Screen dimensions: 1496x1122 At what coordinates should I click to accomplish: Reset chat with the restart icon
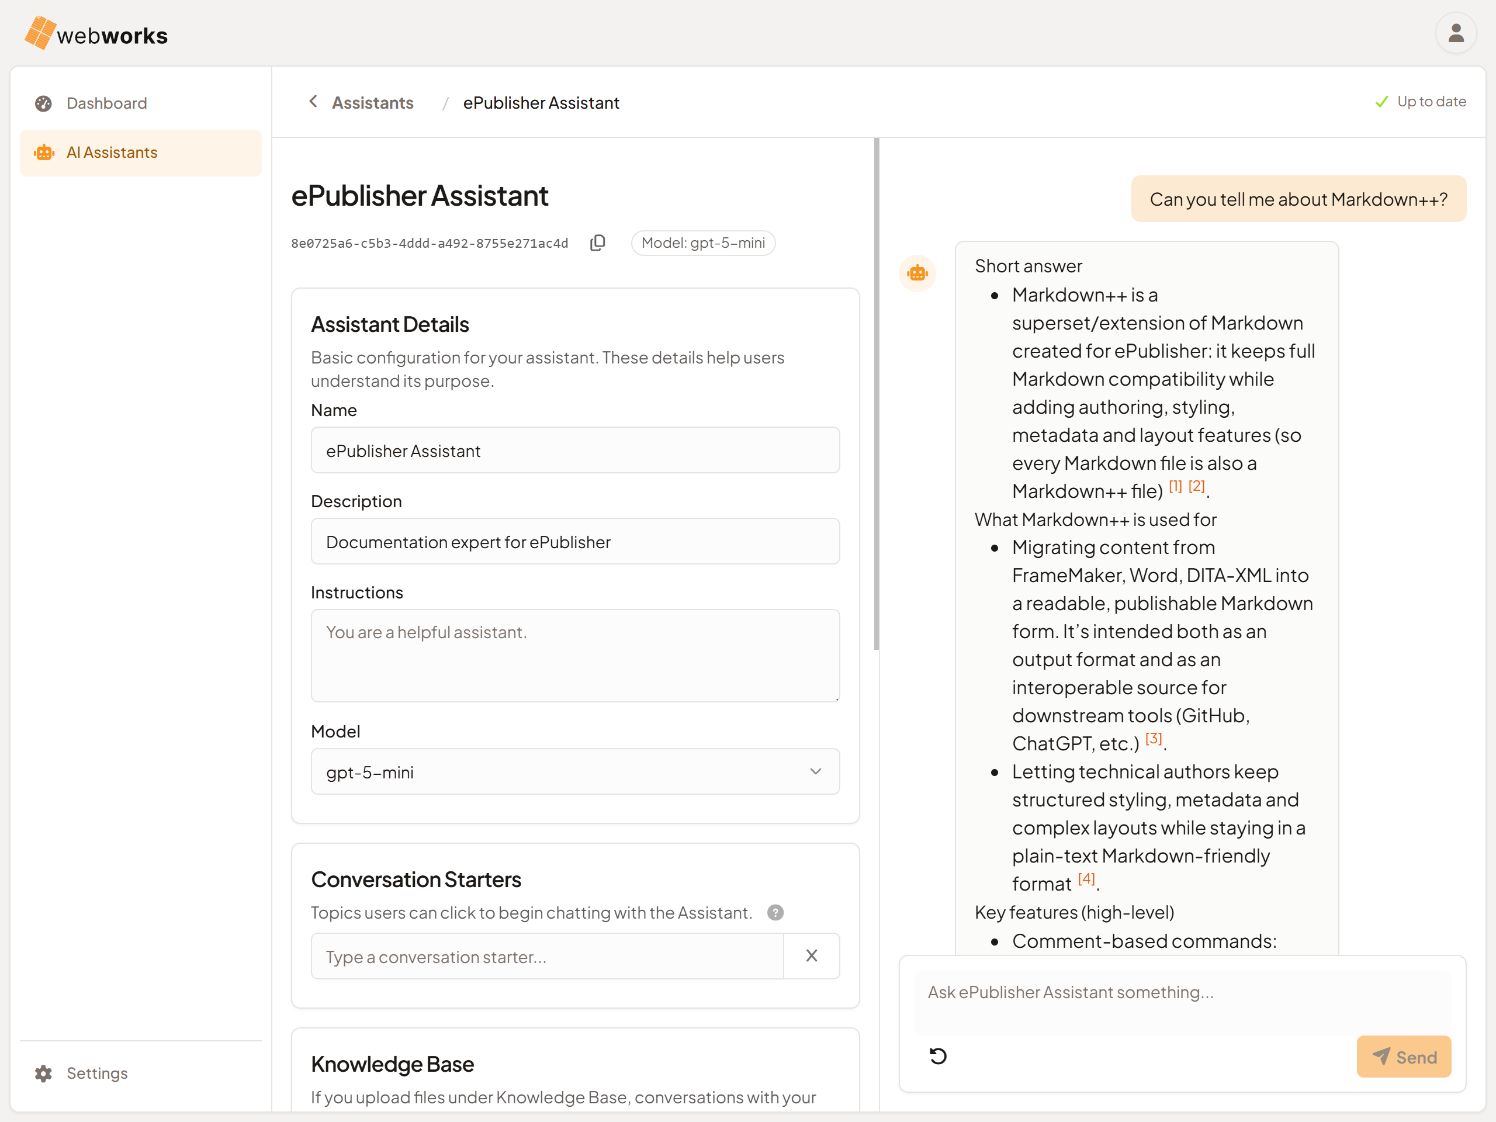pyautogui.click(x=938, y=1057)
